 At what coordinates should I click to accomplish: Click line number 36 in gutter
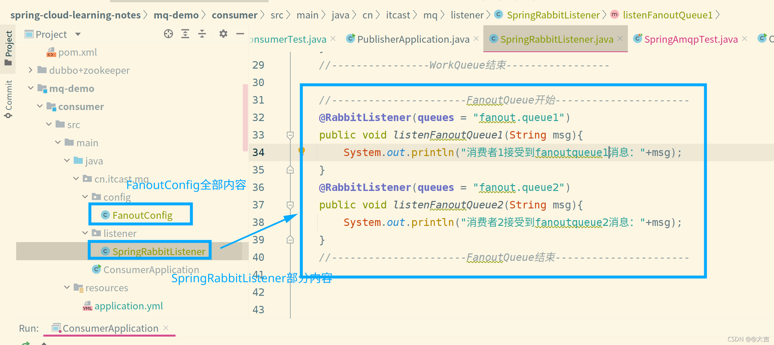tap(258, 187)
